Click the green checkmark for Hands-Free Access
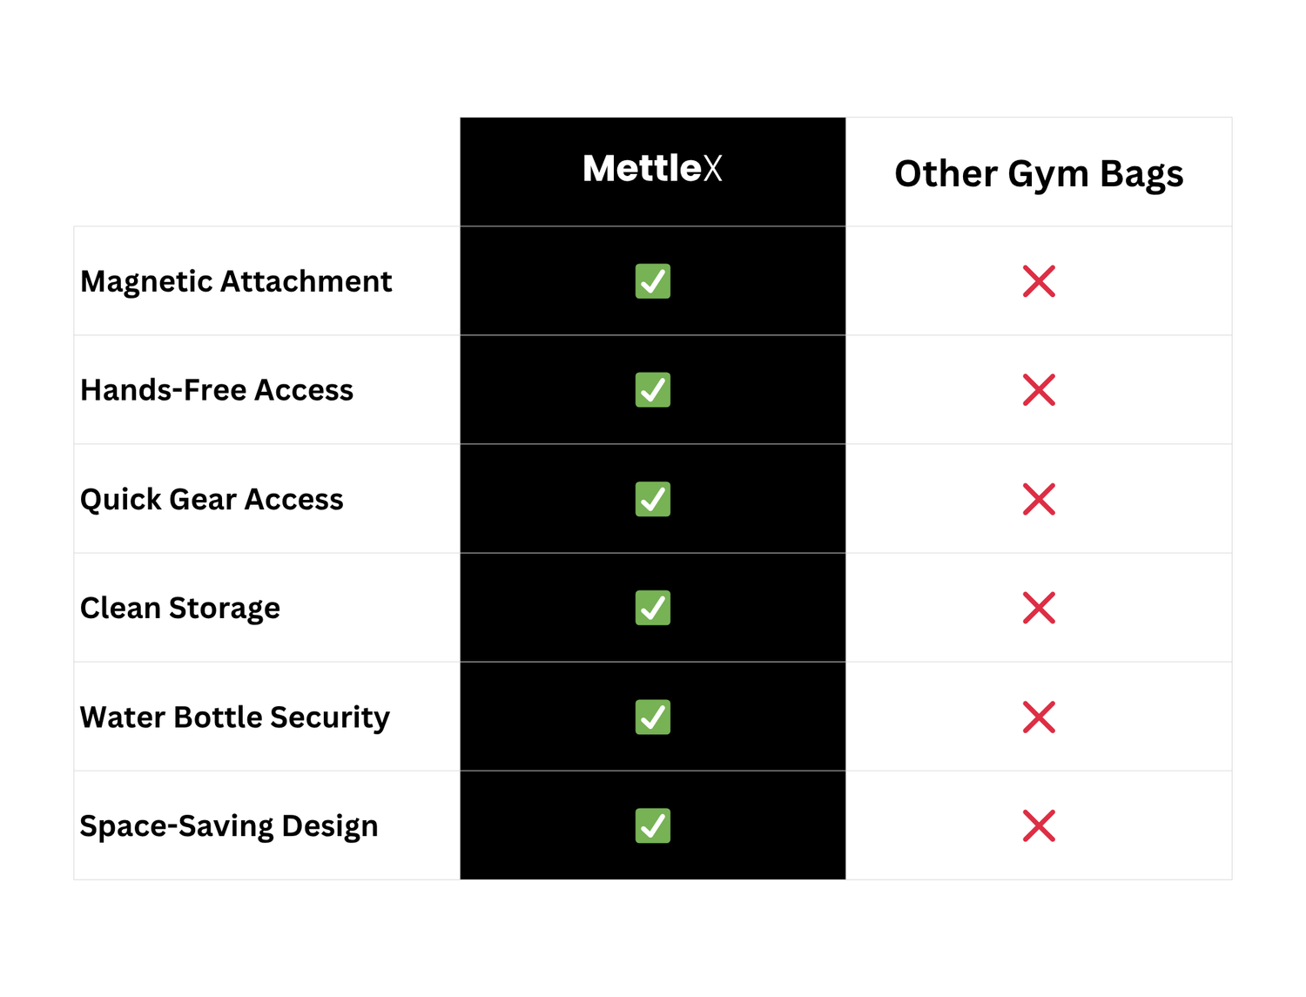The image size is (1306, 997). tap(653, 390)
